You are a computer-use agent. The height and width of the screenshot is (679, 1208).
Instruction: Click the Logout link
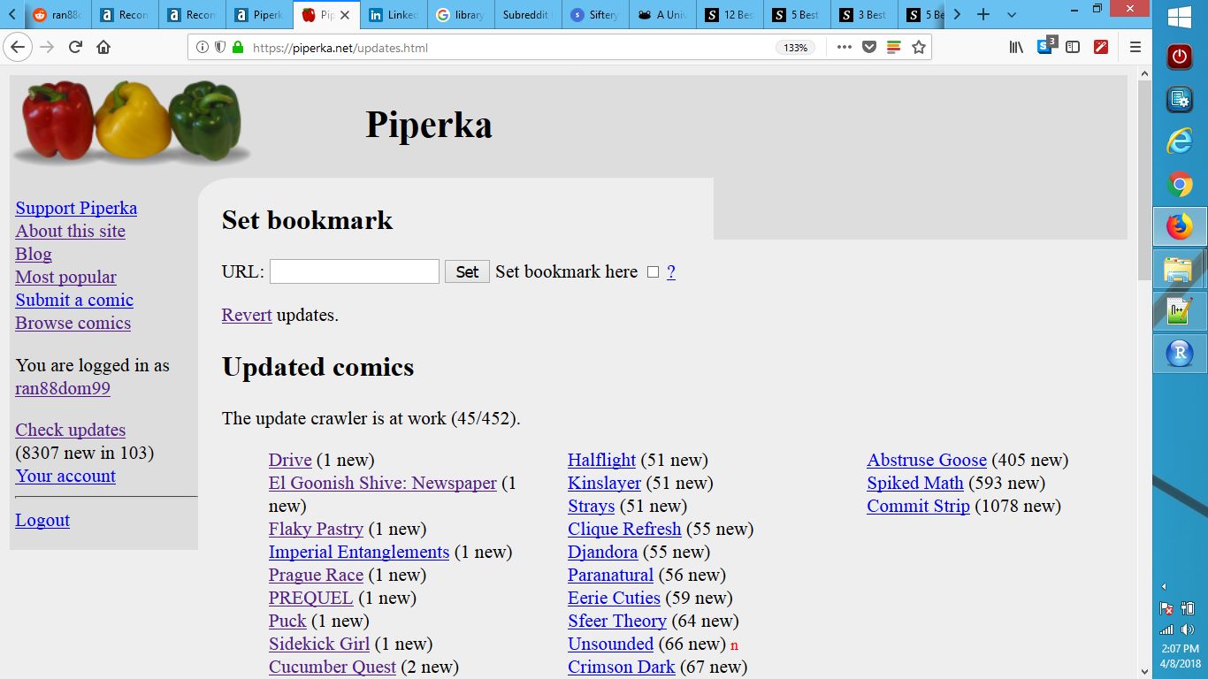[x=42, y=520]
